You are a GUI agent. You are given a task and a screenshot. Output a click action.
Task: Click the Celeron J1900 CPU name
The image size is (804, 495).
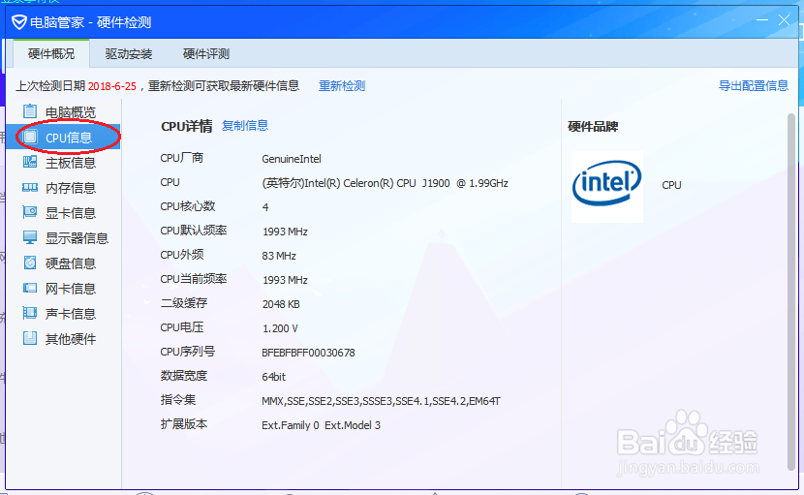(x=386, y=183)
